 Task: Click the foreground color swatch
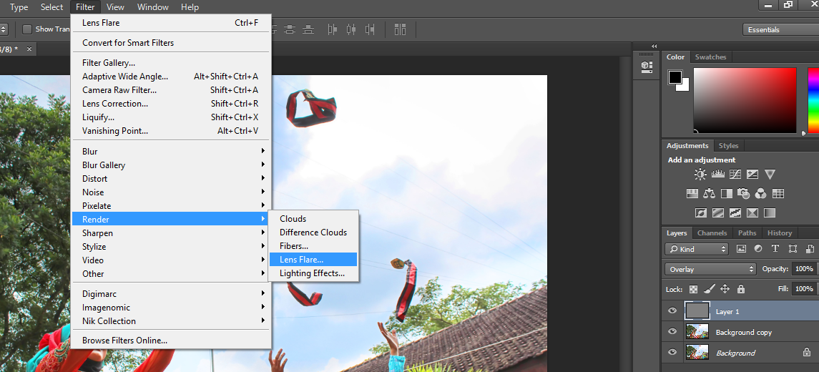675,77
